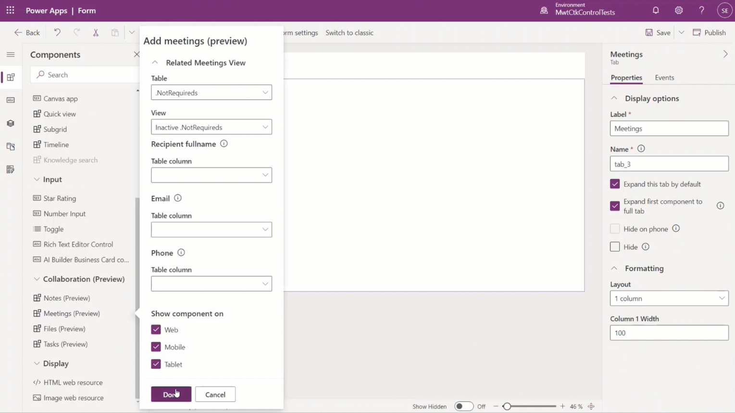Click the Undo icon
Viewport: 735px width, 413px height.
tap(57, 32)
